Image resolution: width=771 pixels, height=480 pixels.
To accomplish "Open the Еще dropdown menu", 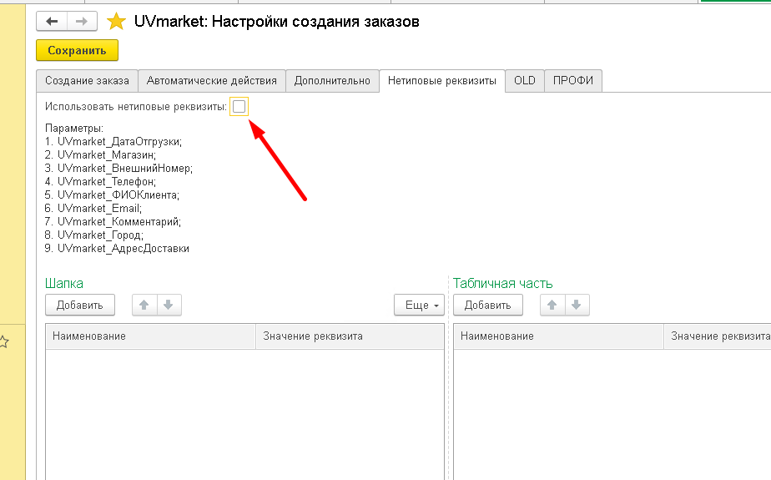I will click(420, 305).
